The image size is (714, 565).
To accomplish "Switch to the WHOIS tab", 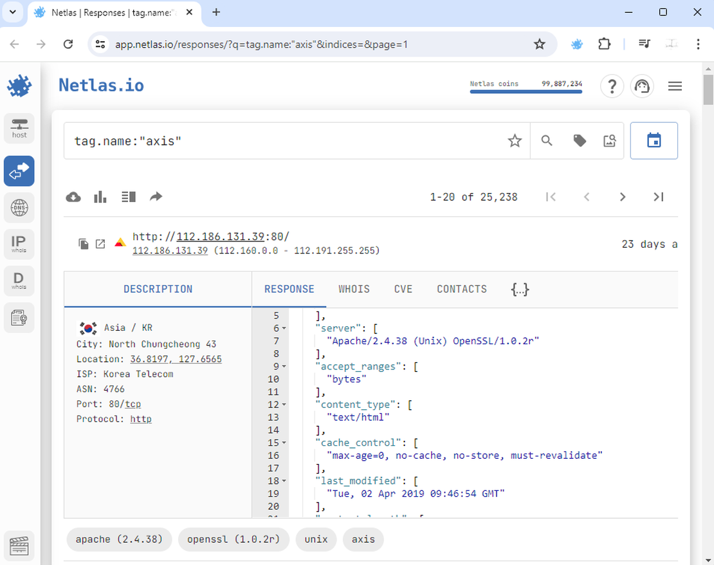I will pyautogui.click(x=354, y=289).
